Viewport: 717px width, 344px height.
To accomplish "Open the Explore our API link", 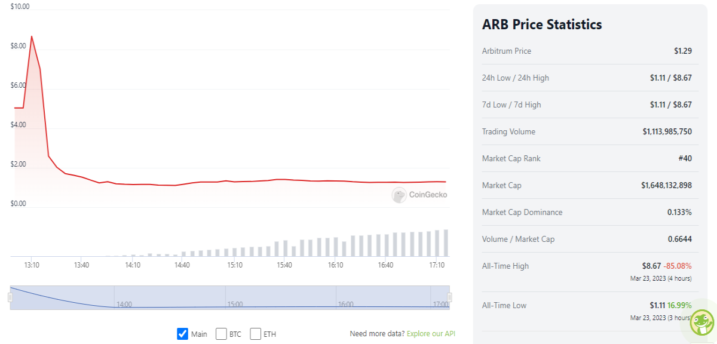I will click(x=431, y=333).
